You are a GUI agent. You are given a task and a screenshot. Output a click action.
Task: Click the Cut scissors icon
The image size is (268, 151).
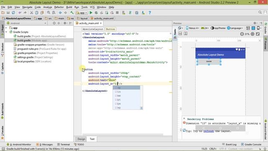pos(31,13)
